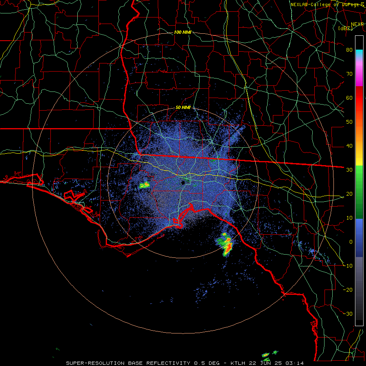366x366 pixels.
Task: Click the 40 value on the dBZ scale
Action: click(x=349, y=146)
